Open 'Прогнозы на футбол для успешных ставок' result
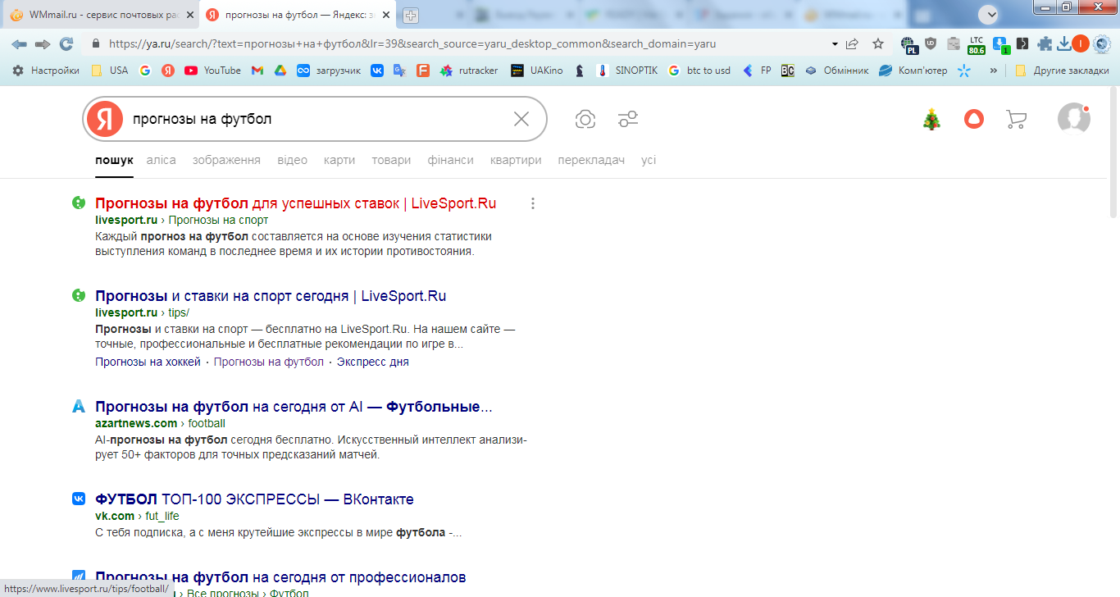The width and height of the screenshot is (1120, 597). (x=295, y=203)
